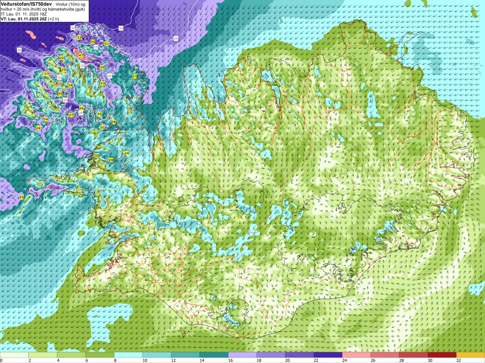Click the 18–20 m/s medium purple legend swatch
This screenshot has height=363, width=485.
tap(271, 355)
